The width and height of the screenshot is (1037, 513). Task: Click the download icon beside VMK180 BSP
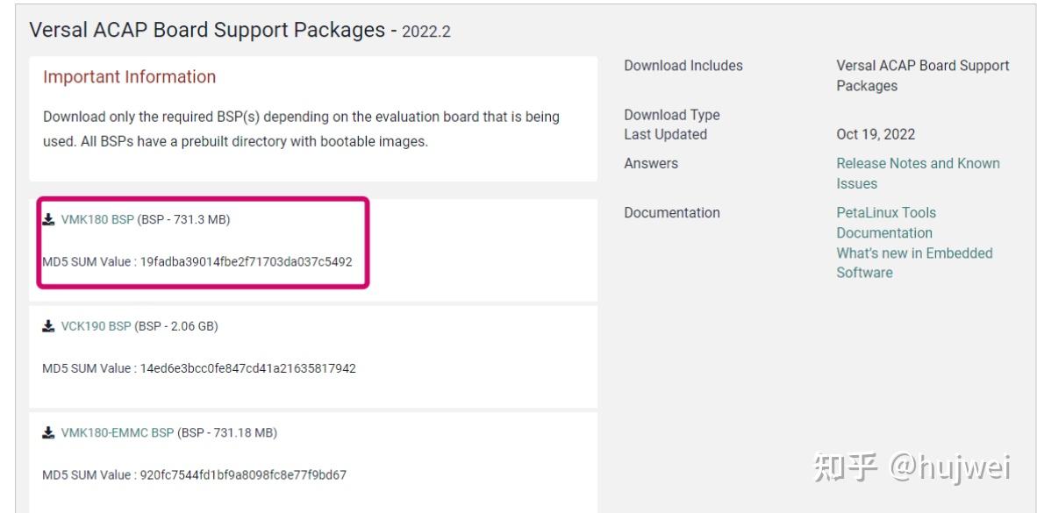point(48,219)
